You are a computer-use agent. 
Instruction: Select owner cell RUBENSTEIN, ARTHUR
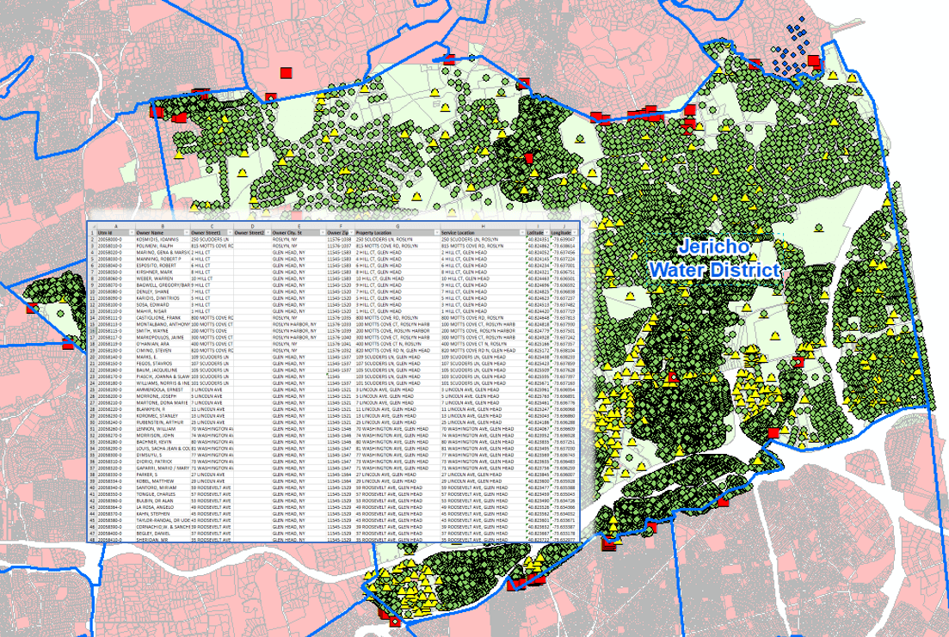coord(163,422)
